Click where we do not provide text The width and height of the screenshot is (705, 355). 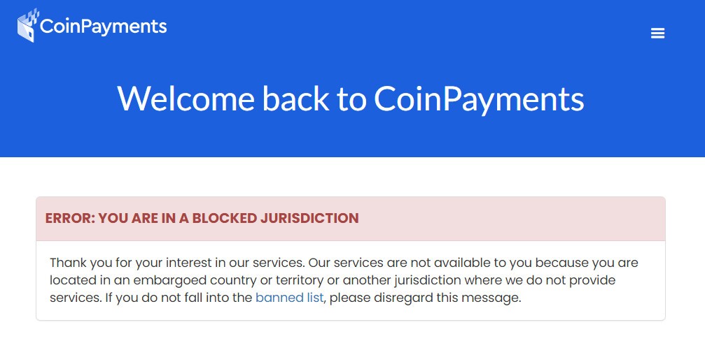[x=540, y=280]
